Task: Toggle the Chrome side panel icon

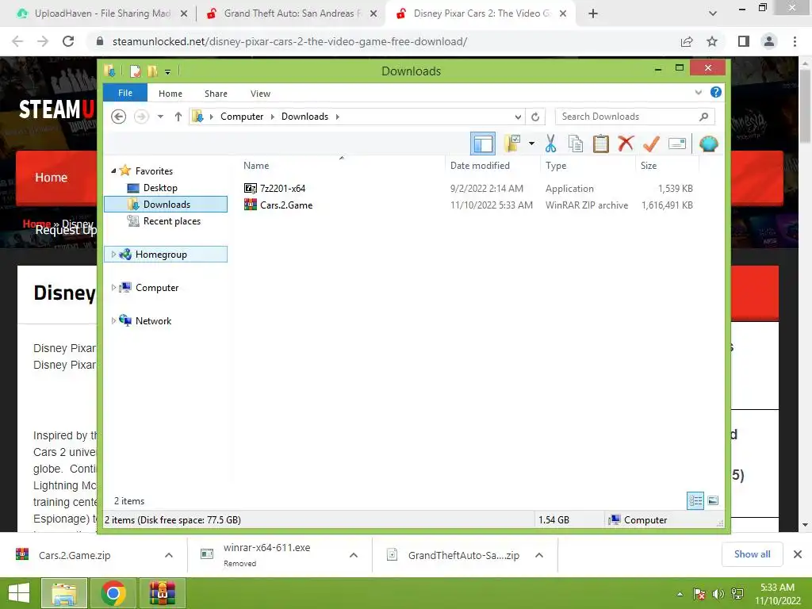Action: click(744, 41)
